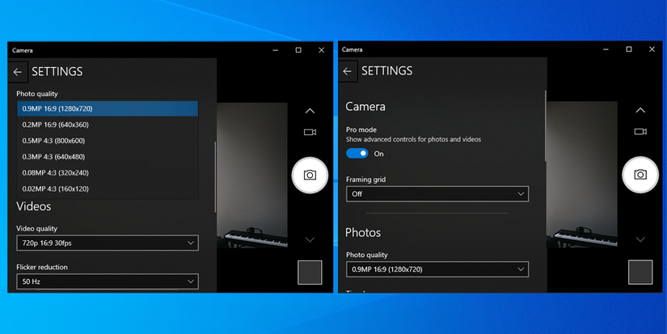Turn off Pro mode toggle

click(357, 153)
